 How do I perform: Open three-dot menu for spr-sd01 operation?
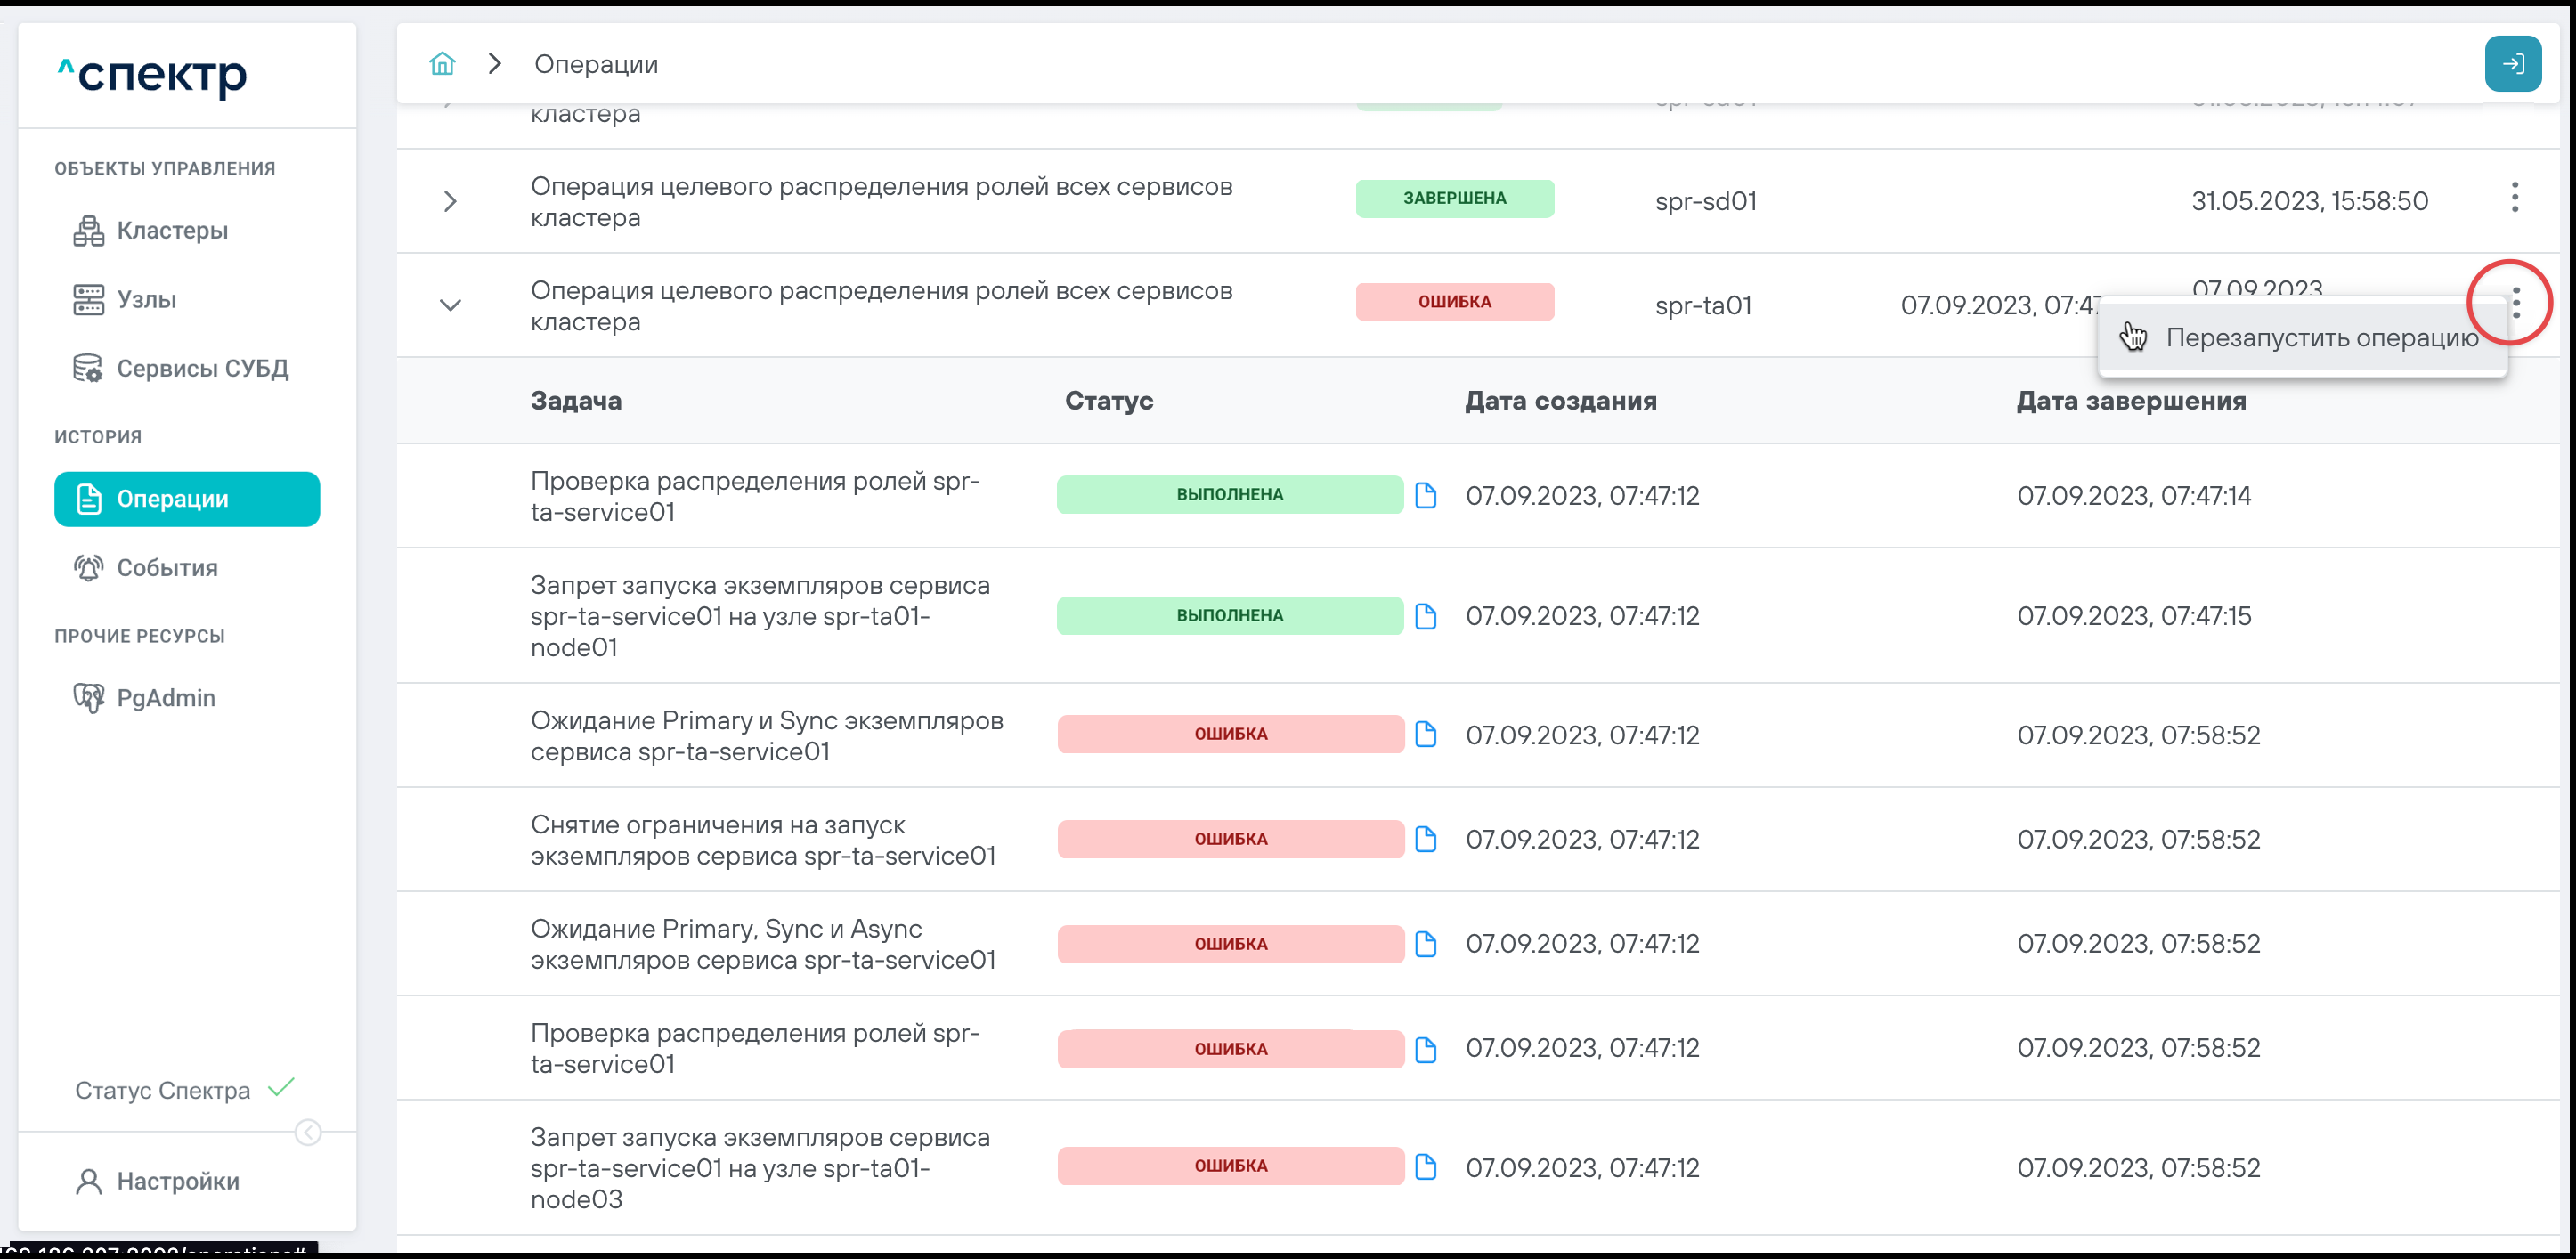click(2515, 198)
